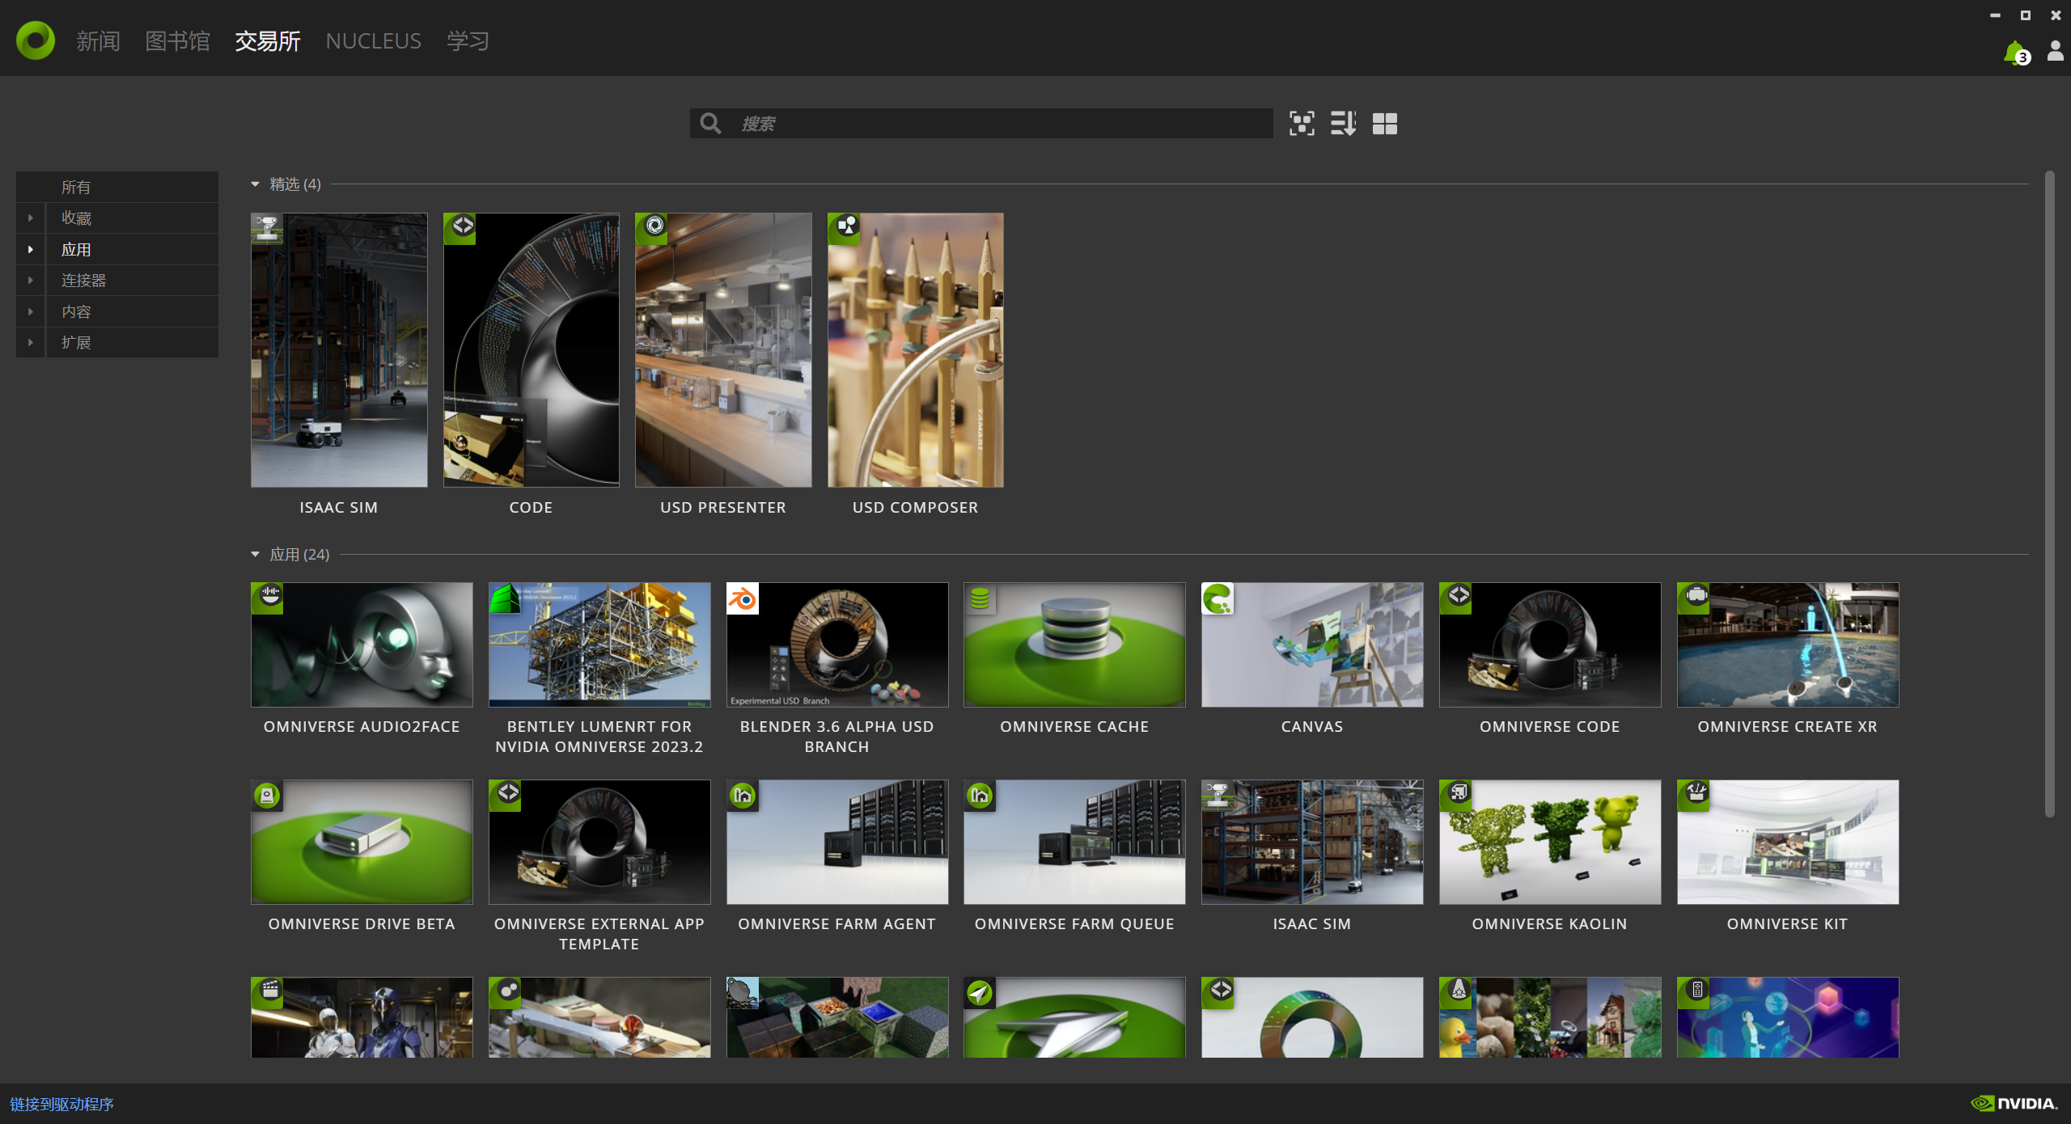This screenshot has height=1124, width=2071.
Task: Open the 图书馆 tab
Action: pos(177,40)
